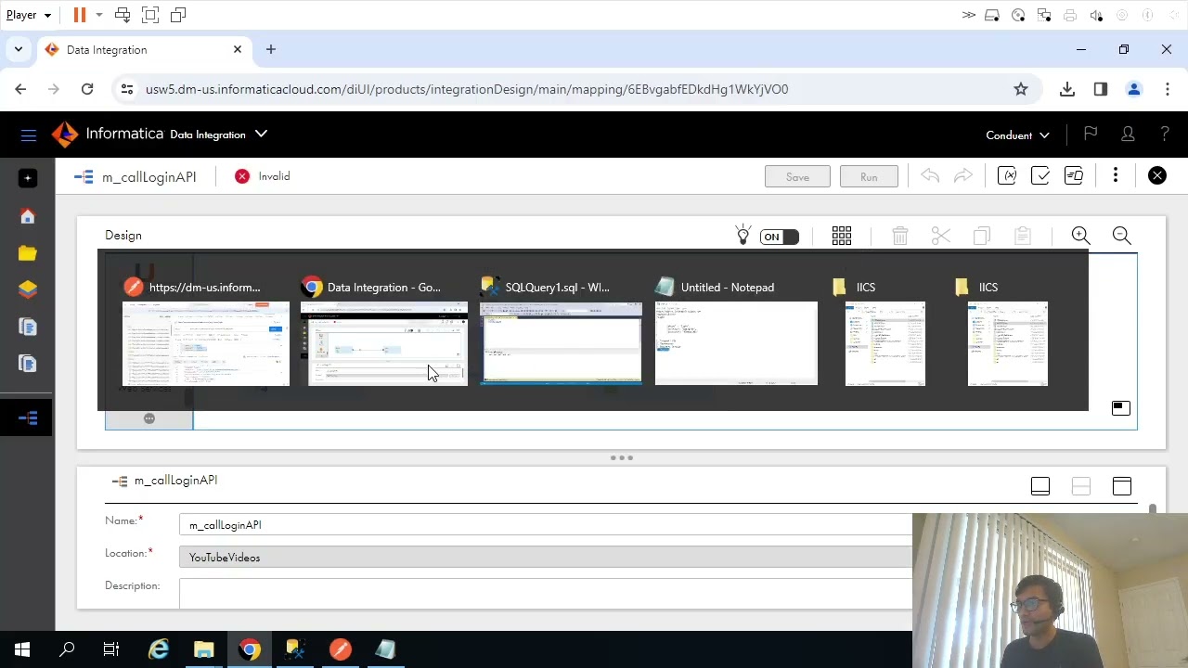1188x668 pixels.
Task: Reload the page in Chrome
Action: [87, 89]
